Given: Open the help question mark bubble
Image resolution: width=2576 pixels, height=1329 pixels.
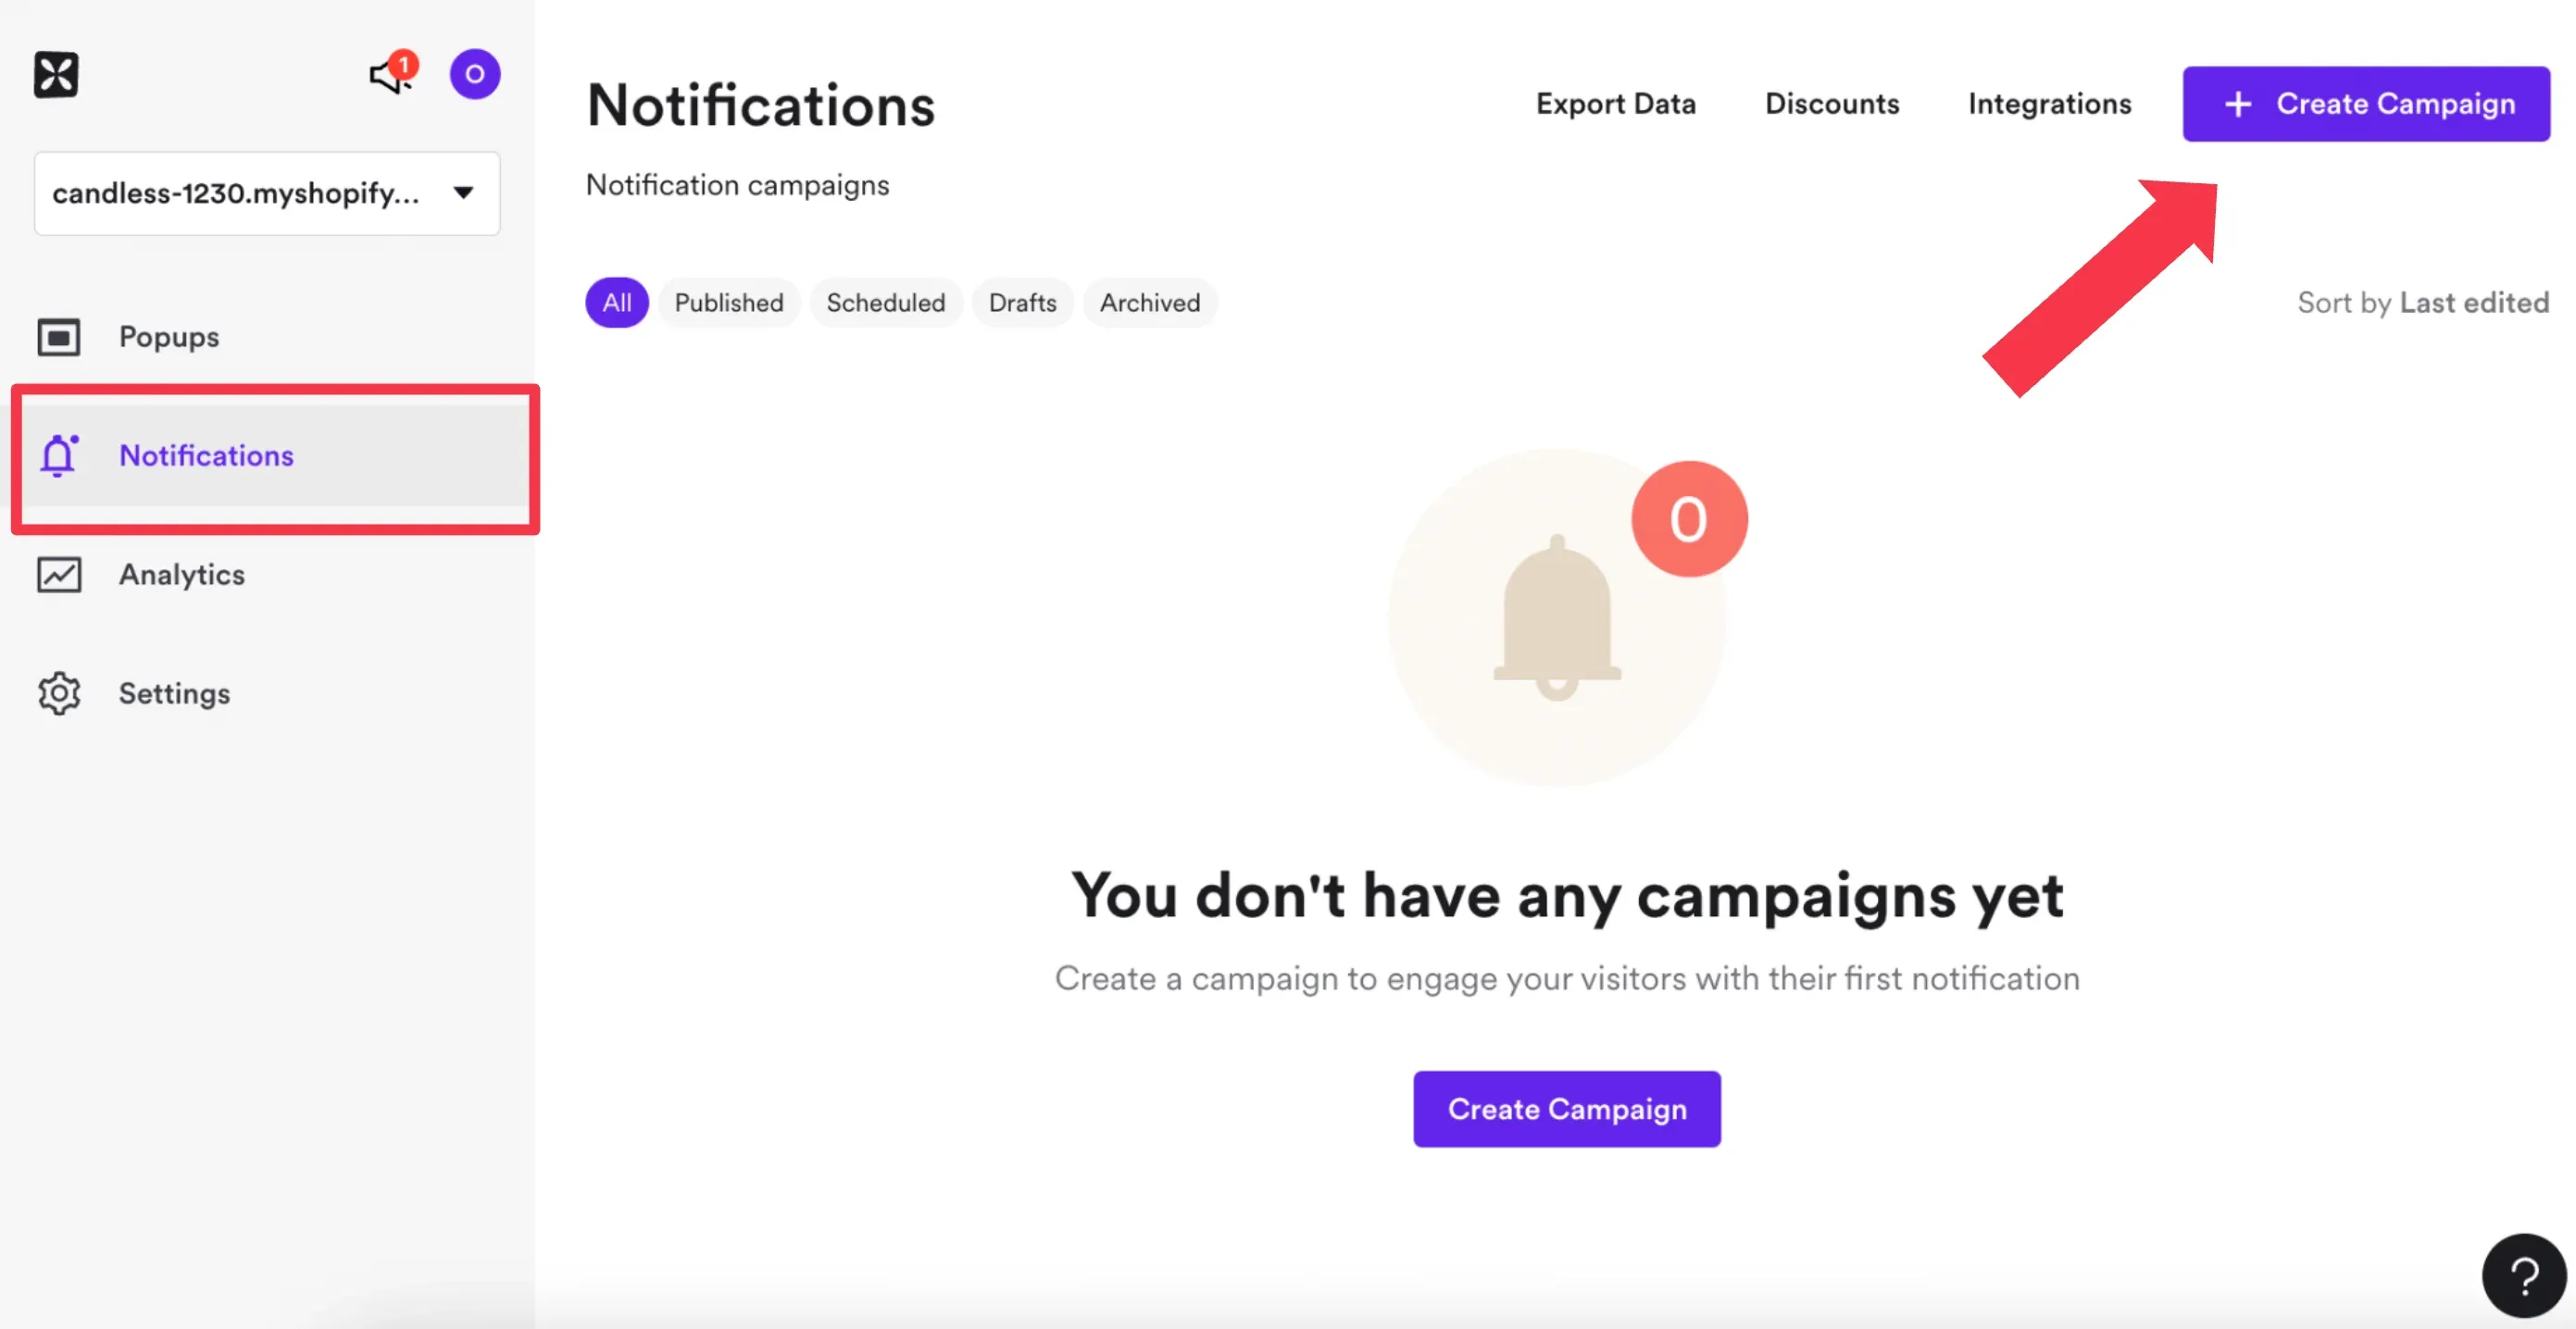Looking at the screenshot, I should pyautogui.click(x=2524, y=1276).
